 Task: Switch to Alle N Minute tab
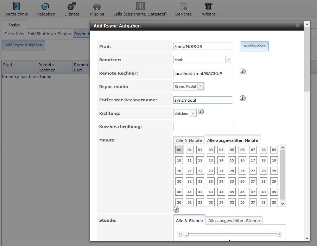click(189, 140)
